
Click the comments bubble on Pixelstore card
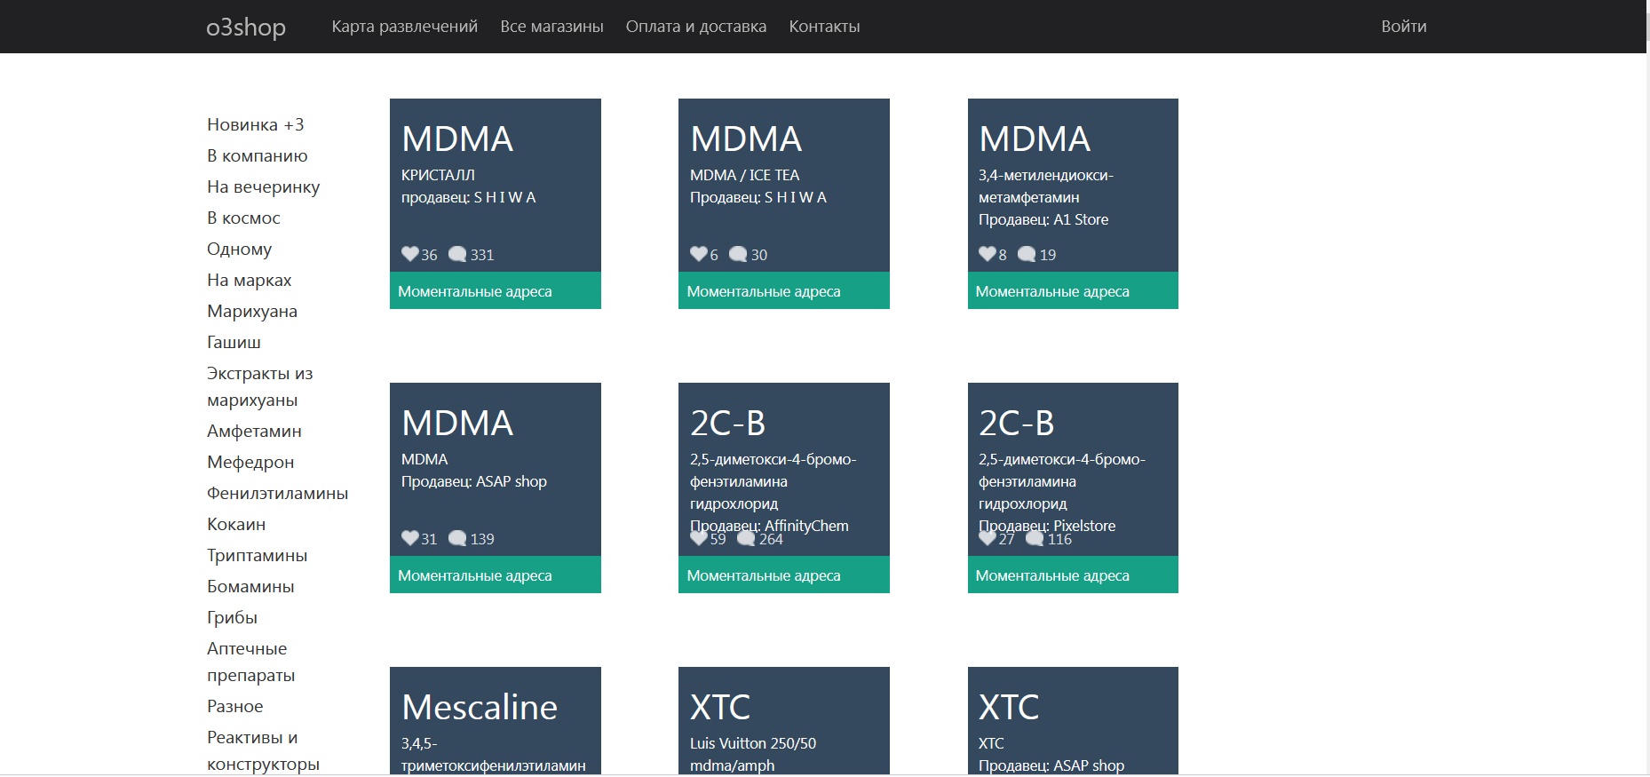1035,538
